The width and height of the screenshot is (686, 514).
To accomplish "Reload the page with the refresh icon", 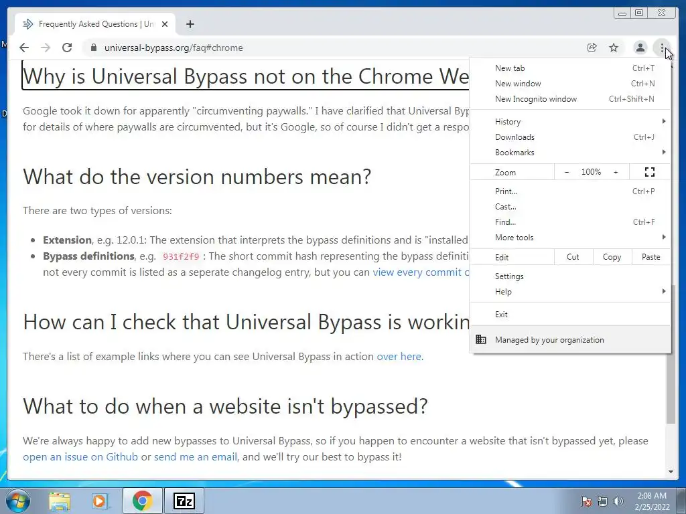I will 67,48.
